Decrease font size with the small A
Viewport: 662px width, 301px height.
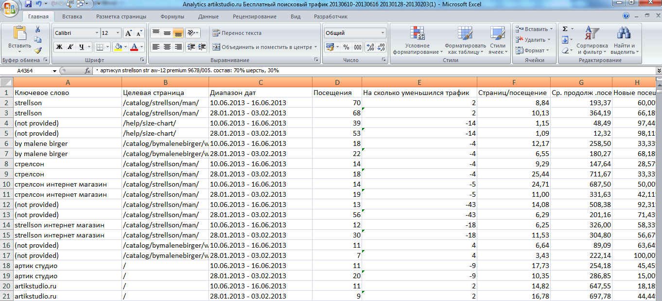(139, 33)
